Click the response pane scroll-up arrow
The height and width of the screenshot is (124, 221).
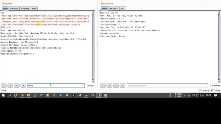pyautogui.click(x=220, y=13)
